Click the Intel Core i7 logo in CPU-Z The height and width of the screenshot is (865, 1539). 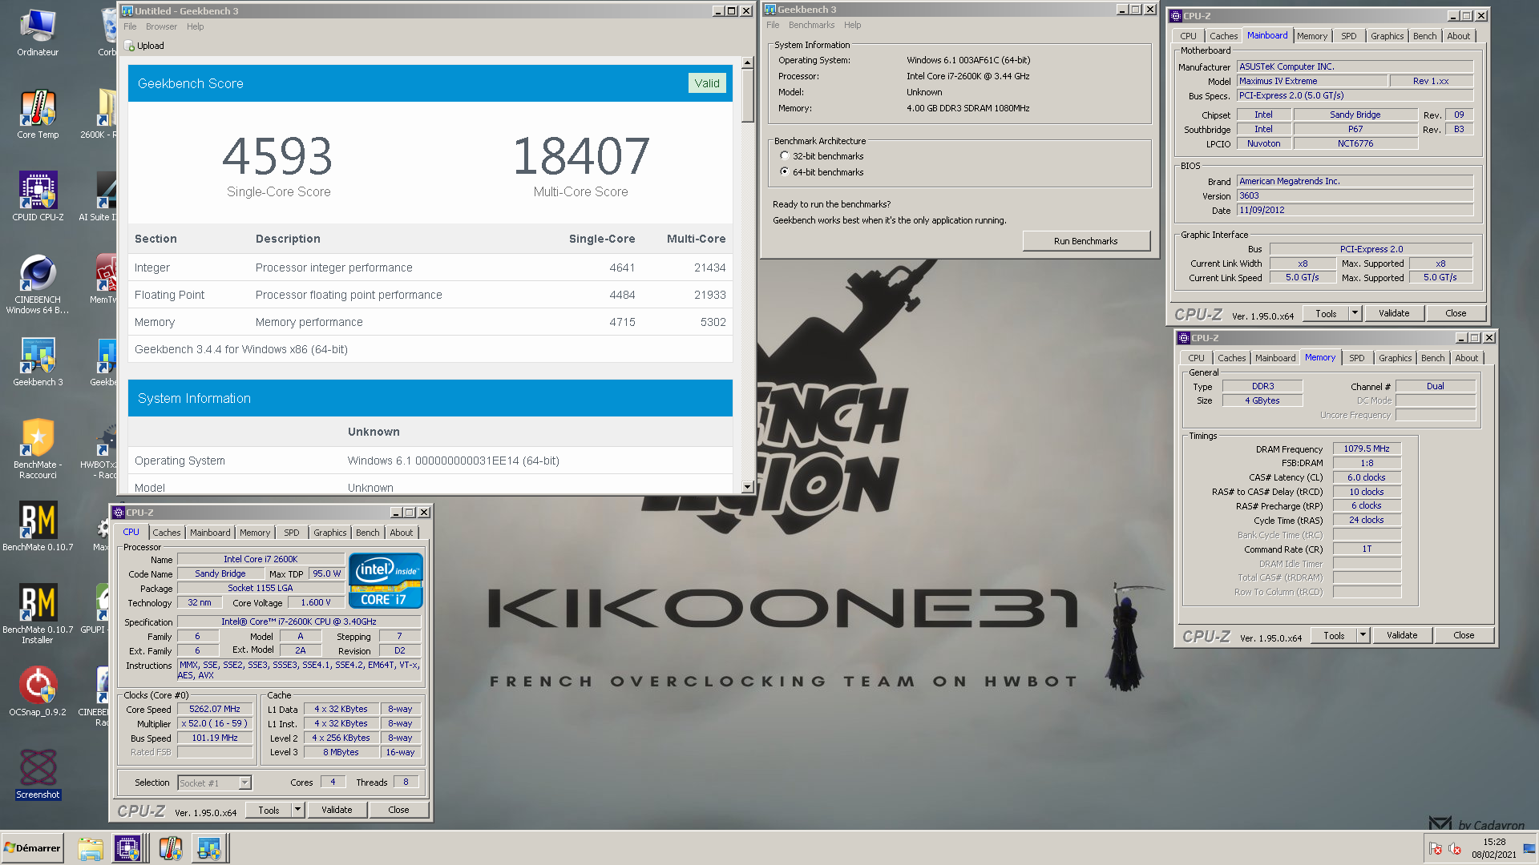[x=386, y=581]
